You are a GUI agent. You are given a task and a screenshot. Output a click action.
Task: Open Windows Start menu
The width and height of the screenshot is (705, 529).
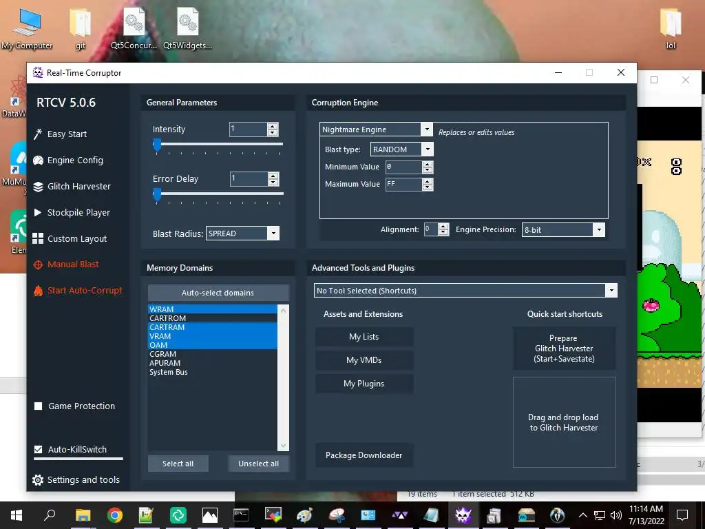point(17,515)
